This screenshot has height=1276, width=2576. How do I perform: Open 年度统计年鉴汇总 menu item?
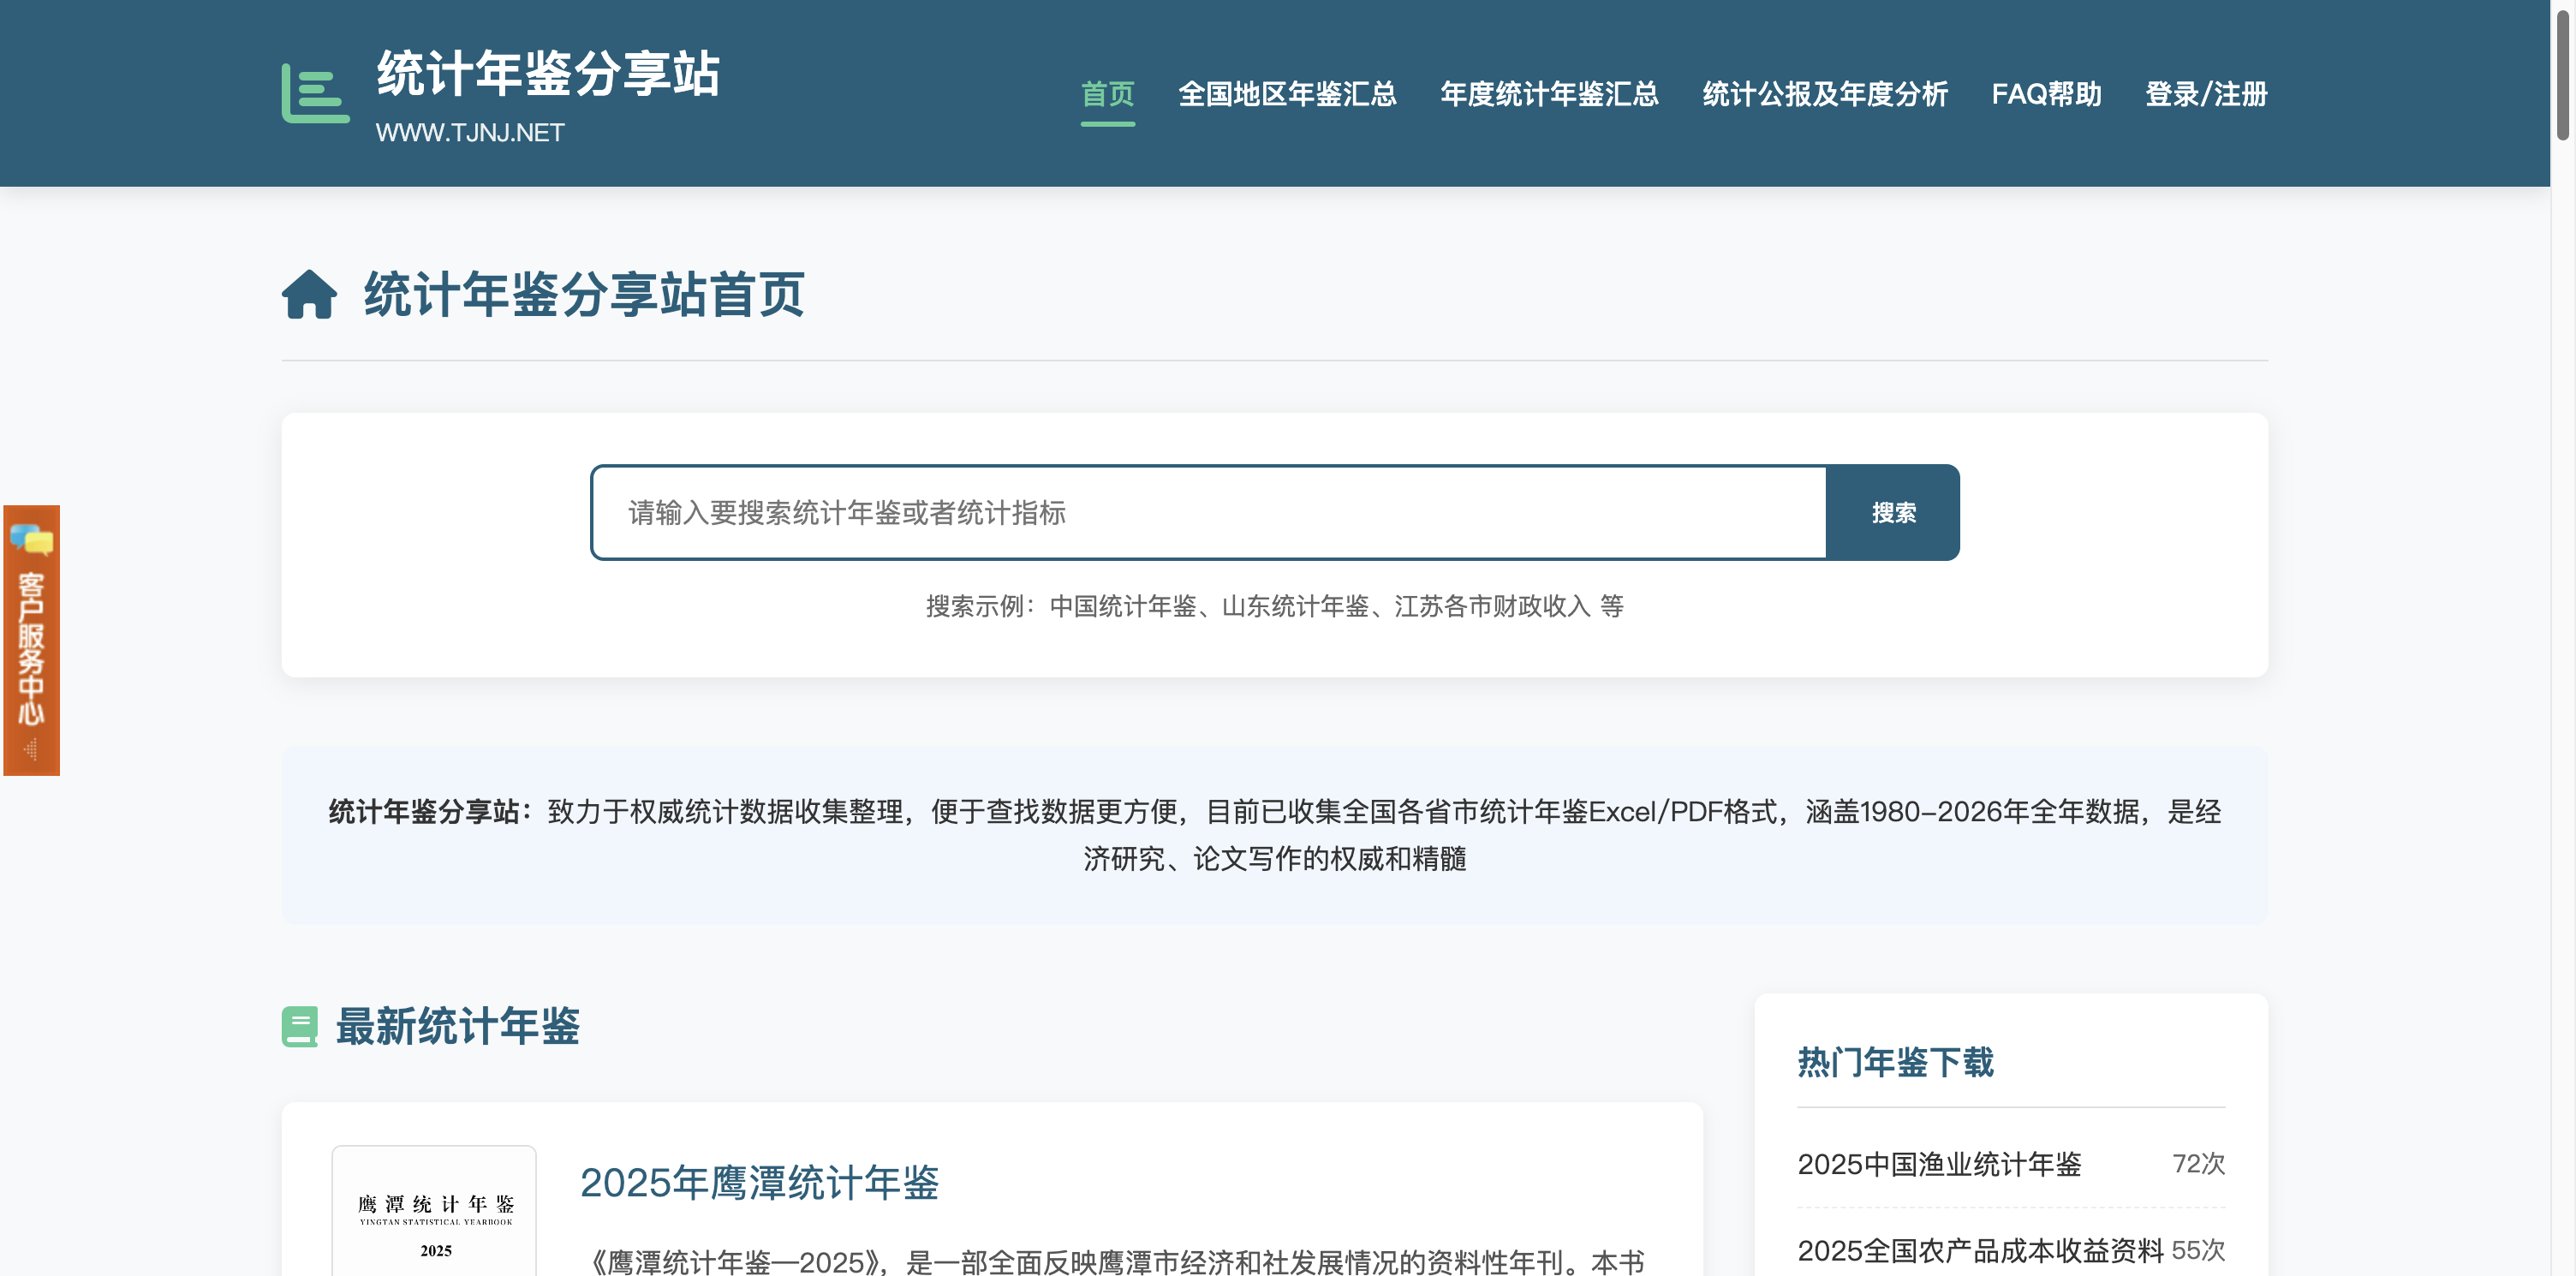(1549, 94)
